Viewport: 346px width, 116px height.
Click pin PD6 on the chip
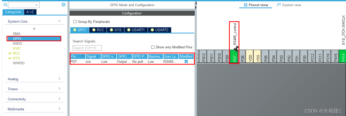point(242,56)
